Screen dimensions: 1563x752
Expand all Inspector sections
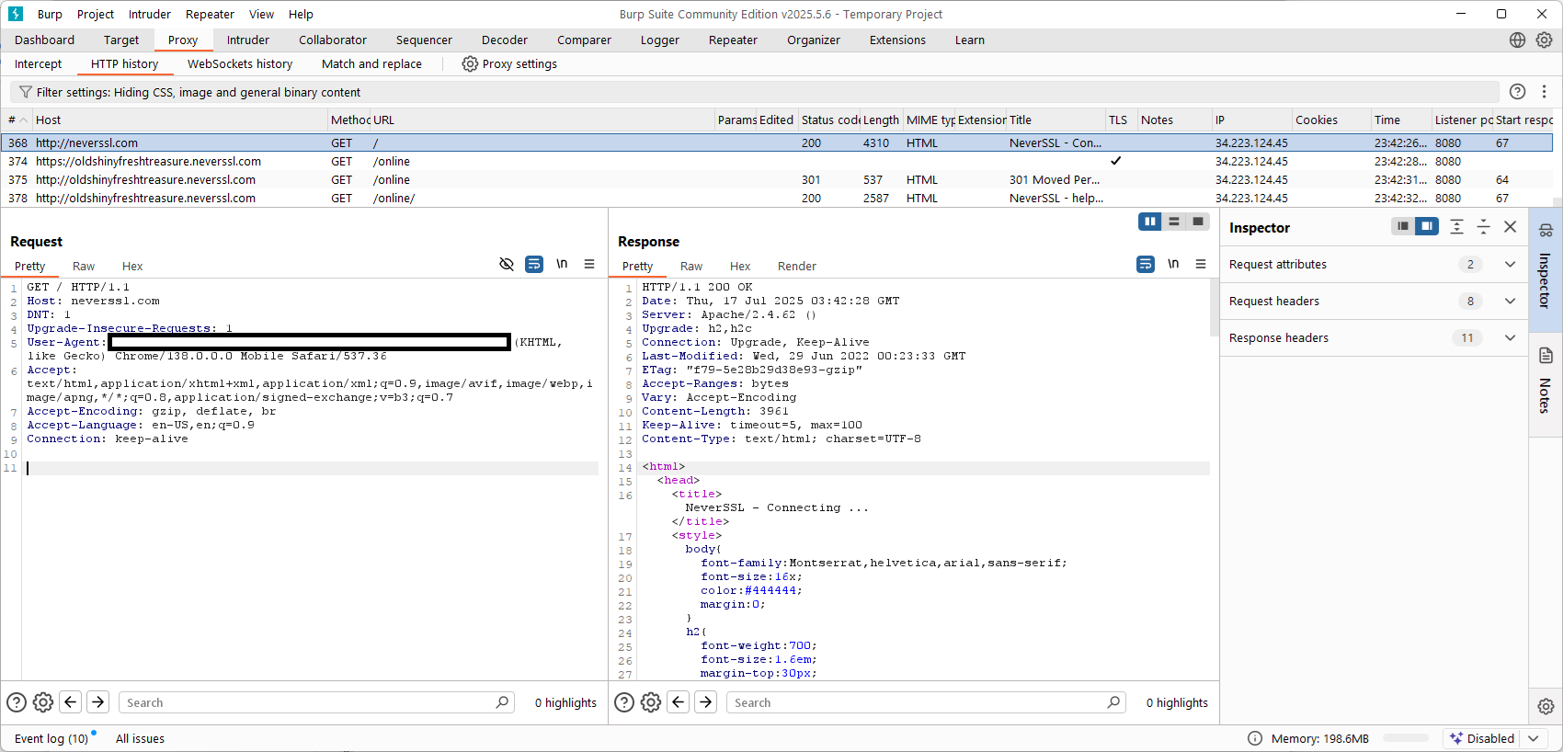(x=1456, y=226)
